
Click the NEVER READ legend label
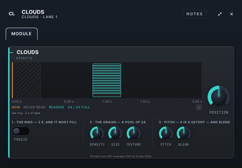pos(34,107)
